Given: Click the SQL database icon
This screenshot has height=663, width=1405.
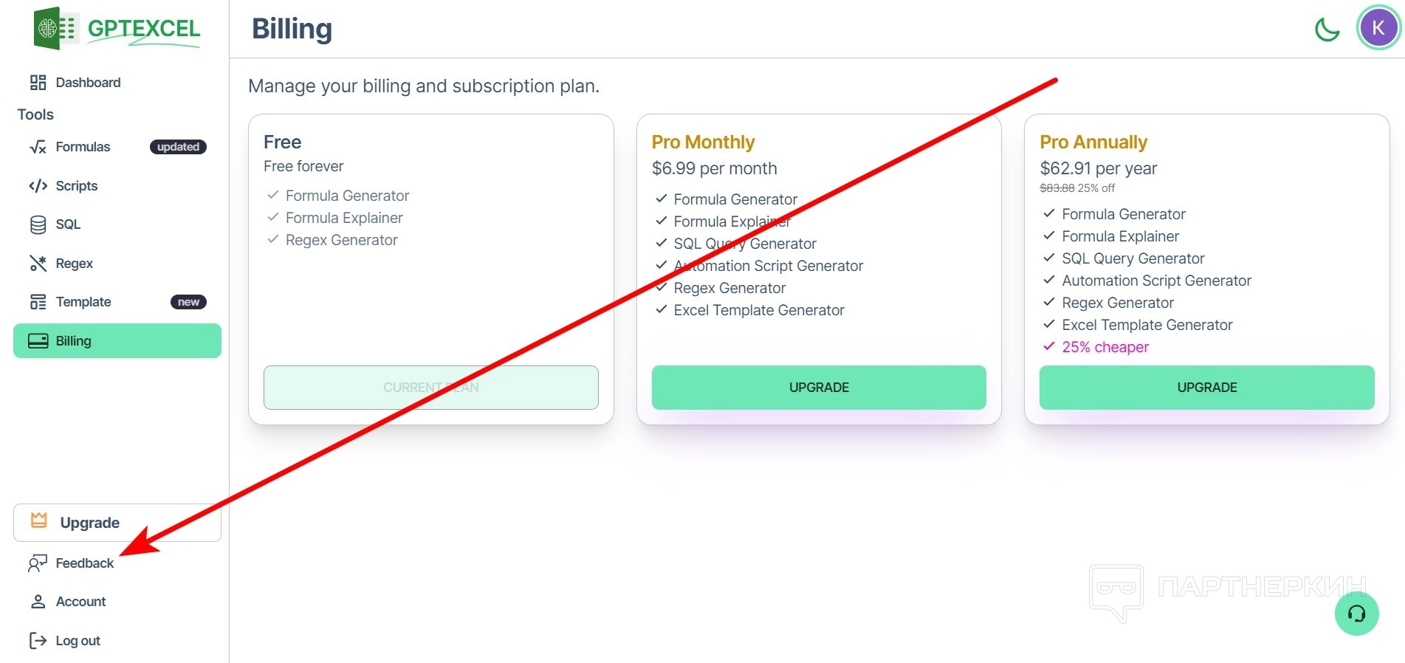Looking at the screenshot, I should (x=38, y=224).
